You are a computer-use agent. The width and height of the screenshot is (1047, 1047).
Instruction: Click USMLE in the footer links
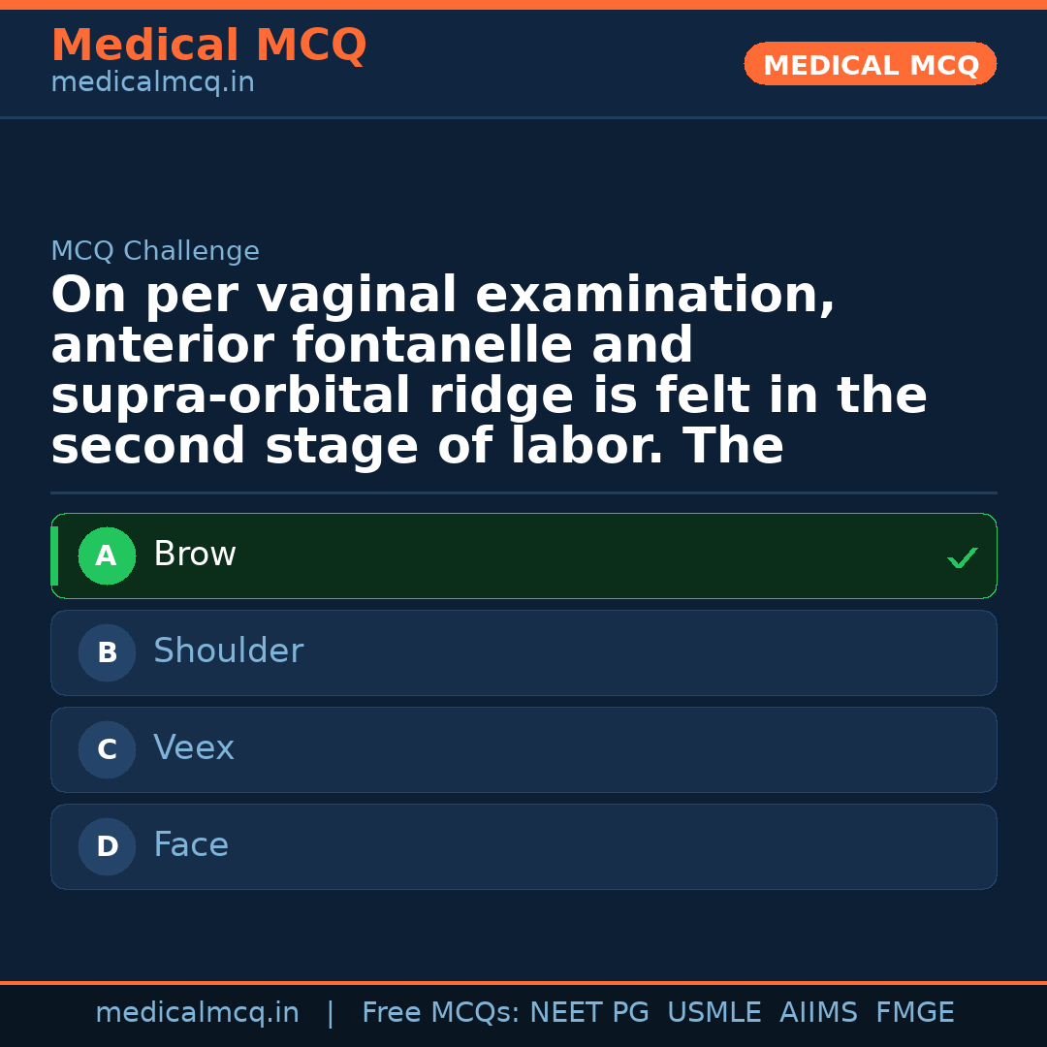pyautogui.click(x=714, y=1011)
